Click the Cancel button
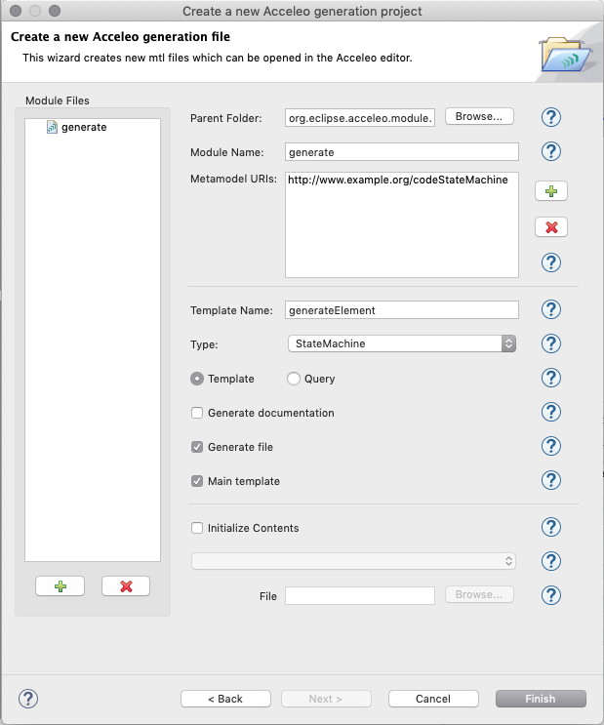 tap(433, 699)
